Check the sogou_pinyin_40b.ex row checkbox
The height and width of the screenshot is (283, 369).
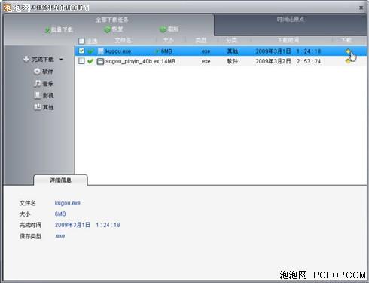(81, 61)
